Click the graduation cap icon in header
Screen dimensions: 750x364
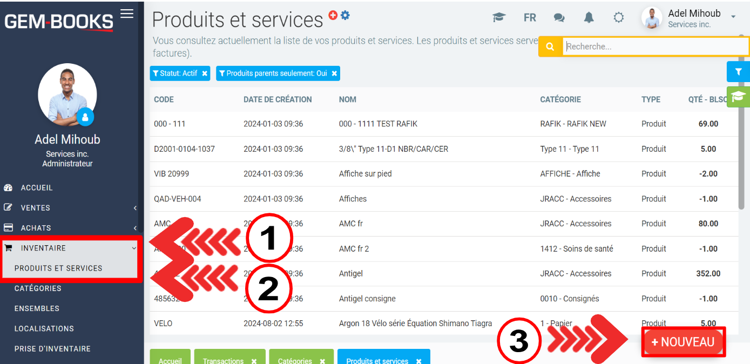point(499,18)
